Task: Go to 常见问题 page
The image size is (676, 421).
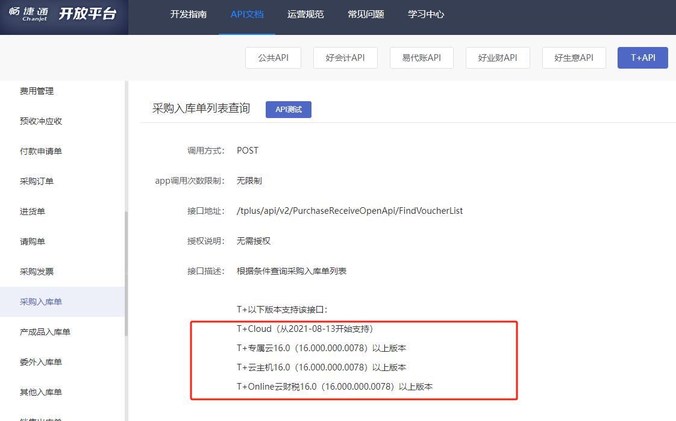Action: 366,14
